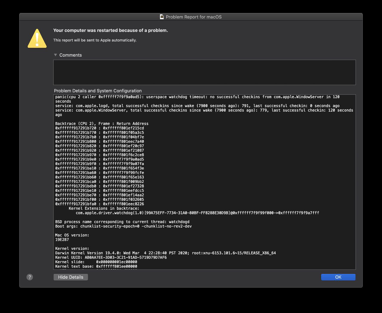The width and height of the screenshot is (382, 313).
Task: Click backtrace row 0xffffff917291be10
Action: click(100, 191)
